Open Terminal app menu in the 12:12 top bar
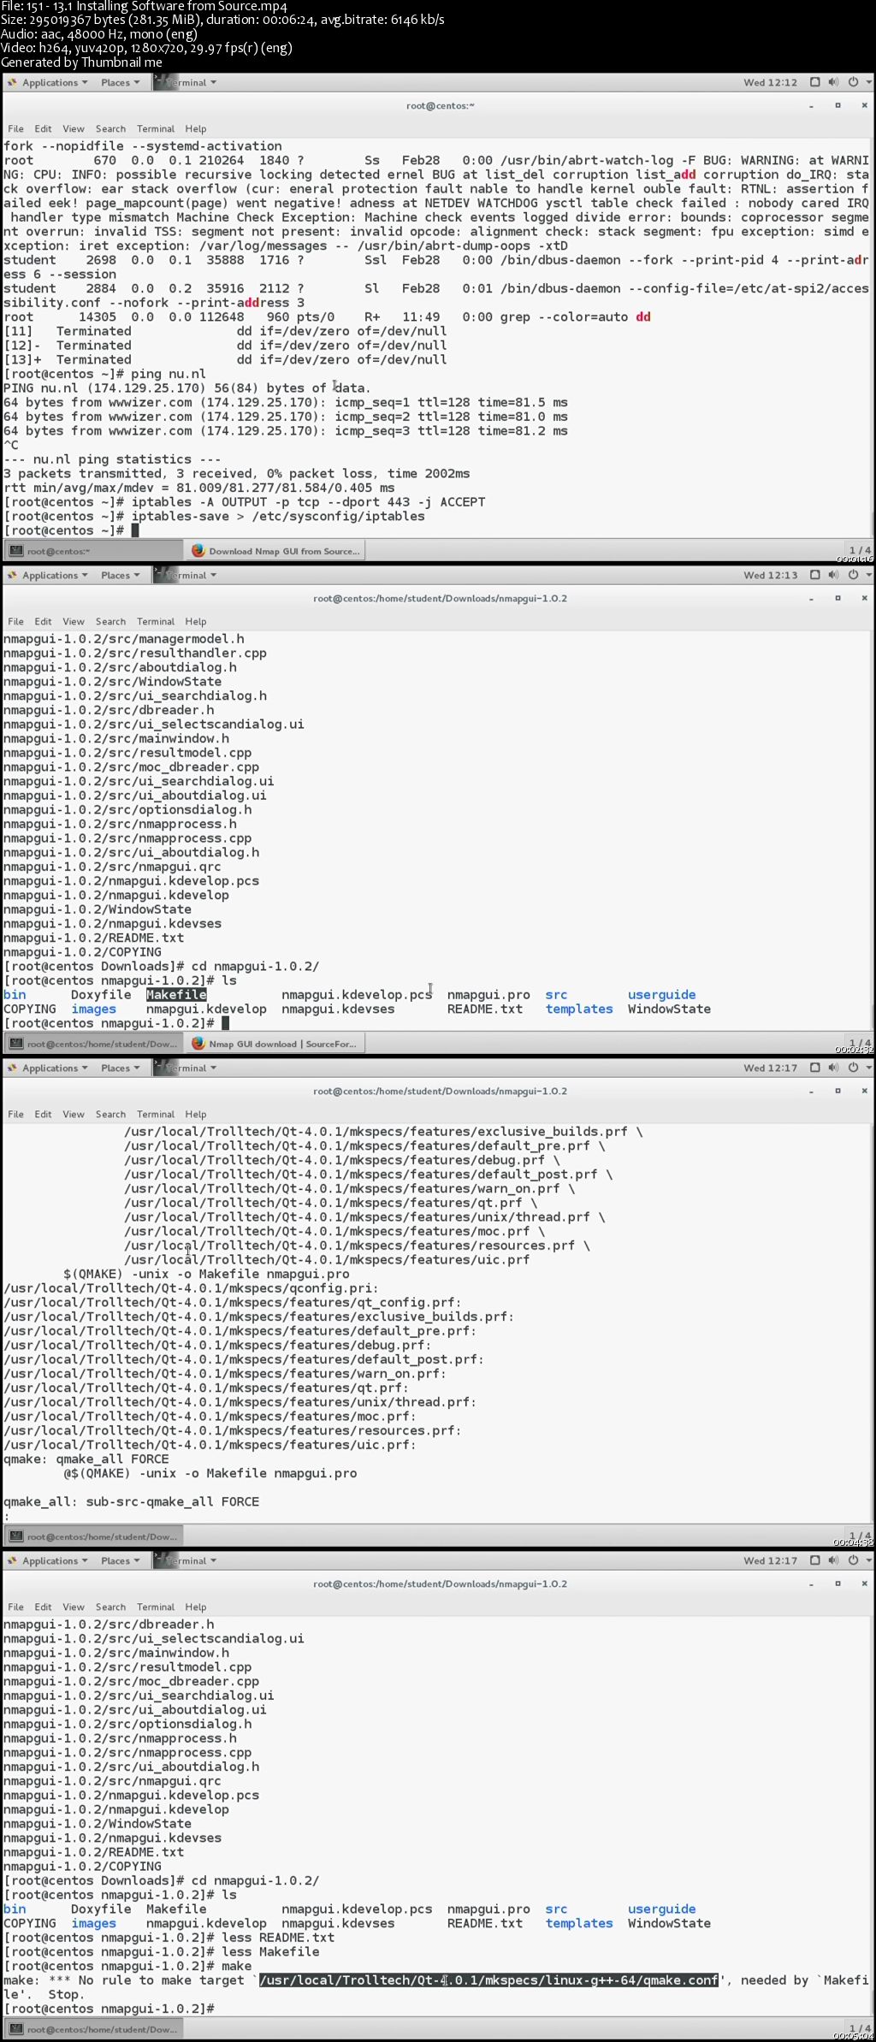876x2042 pixels. click(186, 83)
